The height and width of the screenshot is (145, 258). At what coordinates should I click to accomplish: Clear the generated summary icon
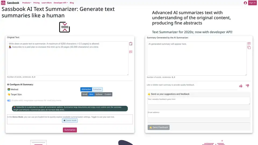tap(249, 43)
